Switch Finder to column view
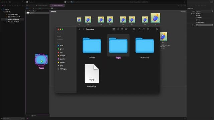214x120 pixels. [122, 29]
